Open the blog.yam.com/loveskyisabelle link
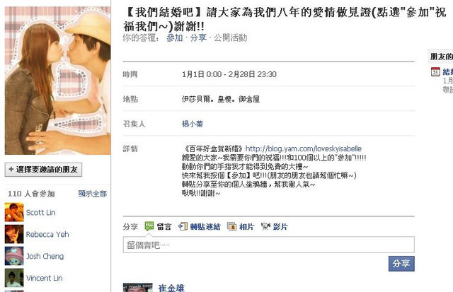The height and width of the screenshot is (292, 453). 304,148
